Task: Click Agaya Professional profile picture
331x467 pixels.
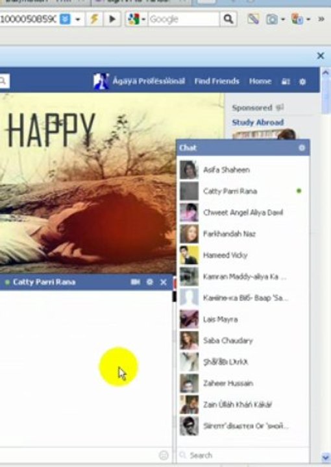Action: click(101, 81)
